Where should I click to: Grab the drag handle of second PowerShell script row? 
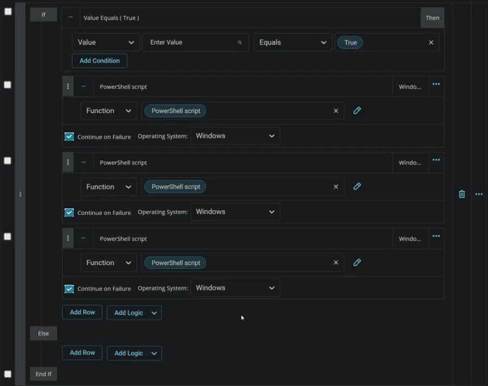click(x=68, y=162)
